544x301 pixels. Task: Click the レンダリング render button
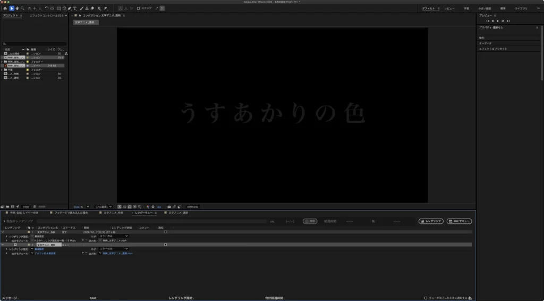(431, 221)
